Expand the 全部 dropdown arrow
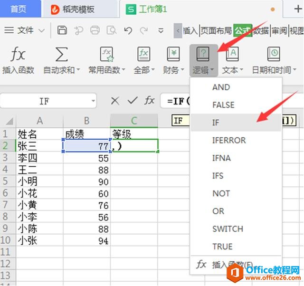This screenshot has height=286, width=304. point(153,69)
